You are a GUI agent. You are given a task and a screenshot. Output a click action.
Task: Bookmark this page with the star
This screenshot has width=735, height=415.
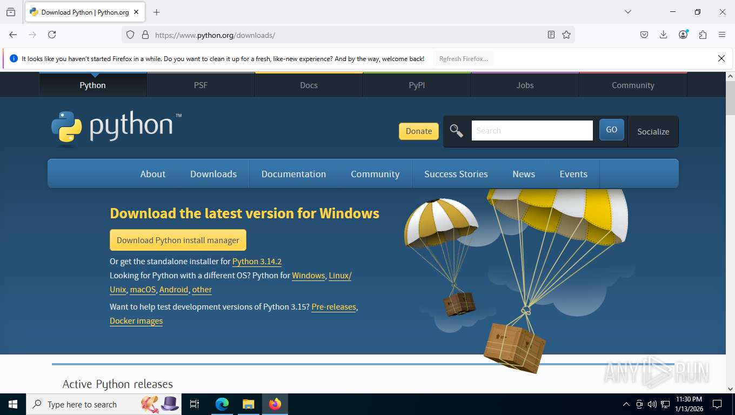tap(566, 35)
